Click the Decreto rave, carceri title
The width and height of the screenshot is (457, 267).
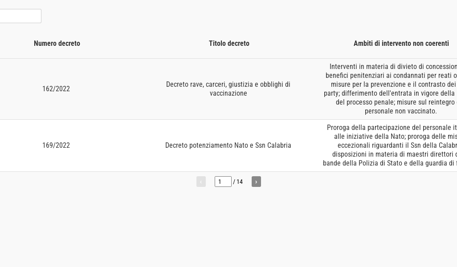(228, 85)
